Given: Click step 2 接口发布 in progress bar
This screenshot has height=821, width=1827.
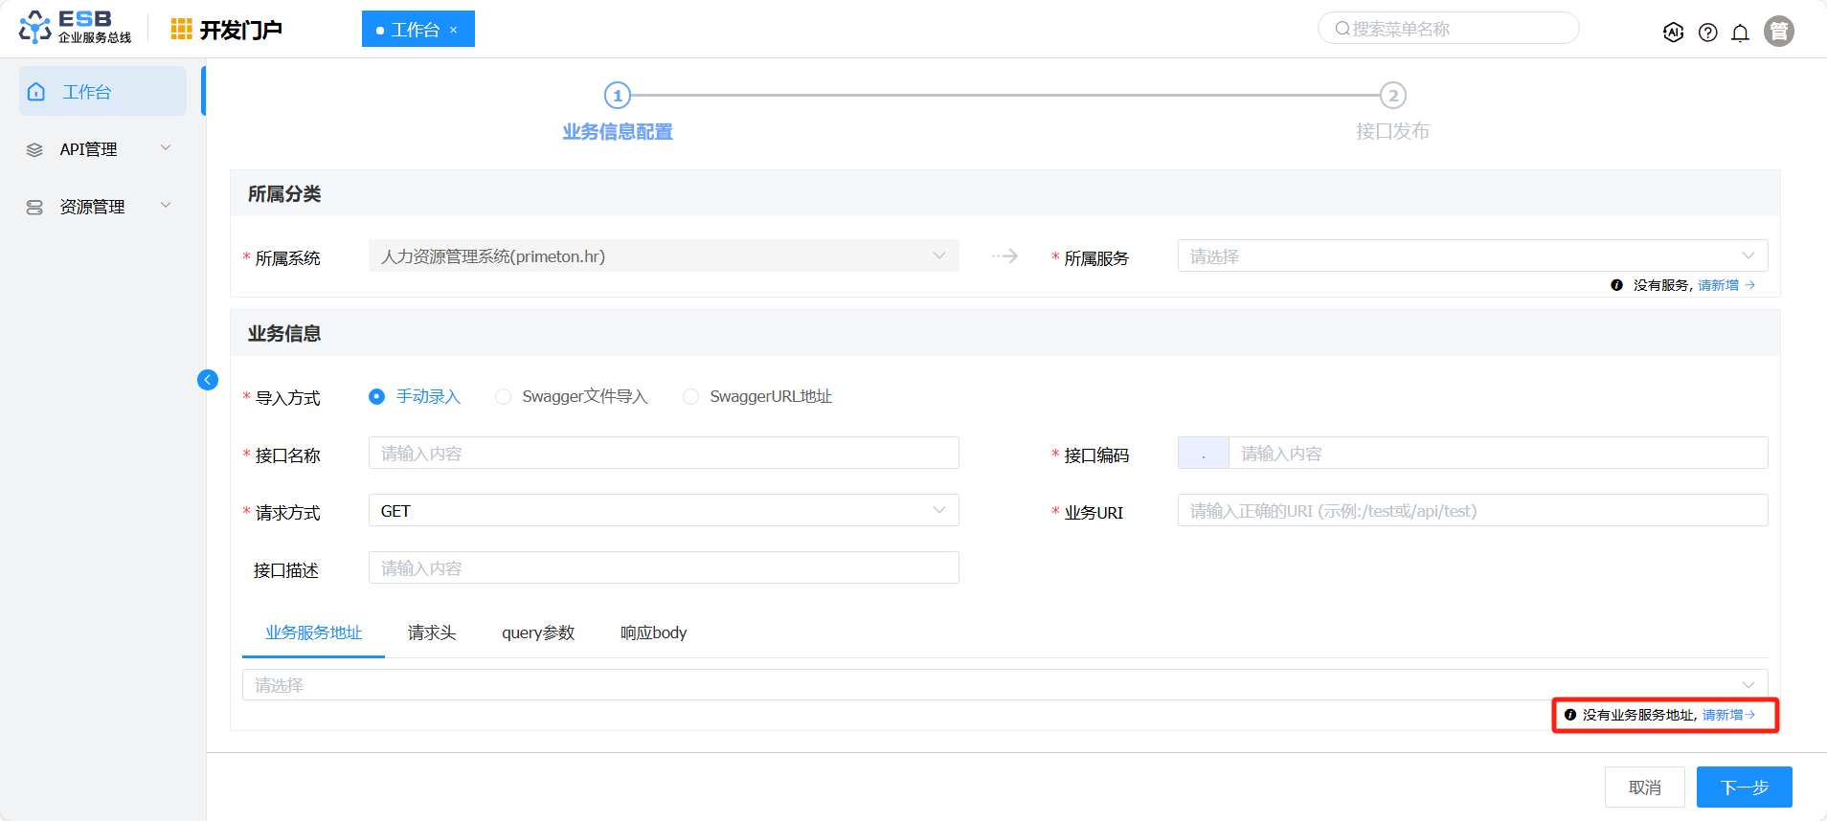Looking at the screenshot, I should tap(1392, 96).
